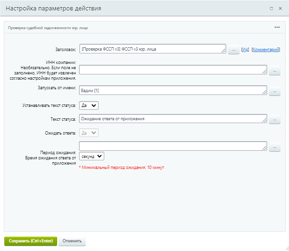Image resolution: width=289 pixels, height=251 pixels.
Task: Click the ellipsis button beside Период ожидания field
Action: (275, 148)
